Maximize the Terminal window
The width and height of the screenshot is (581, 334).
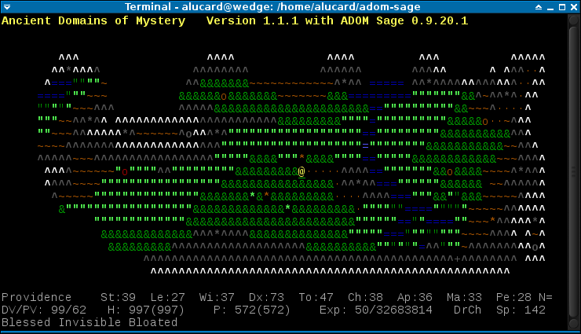[x=562, y=6]
